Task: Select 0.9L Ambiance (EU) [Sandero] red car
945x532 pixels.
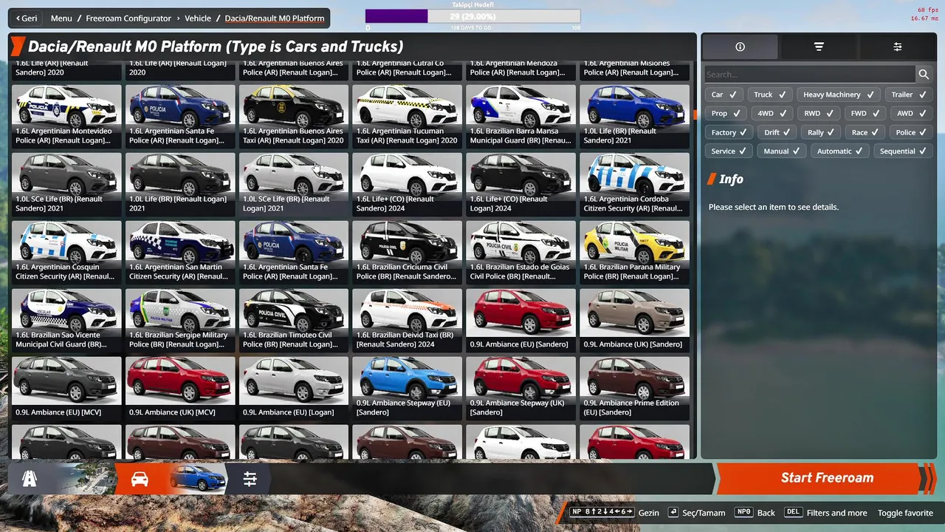Action: (x=520, y=320)
